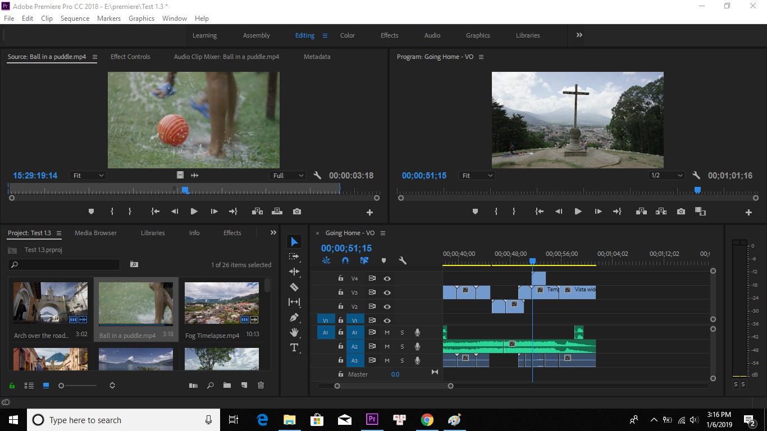Open the Source monitor button editor plus
Image resolution: width=767 pixels, height=431 pixels.
click(x=369, y=213)
